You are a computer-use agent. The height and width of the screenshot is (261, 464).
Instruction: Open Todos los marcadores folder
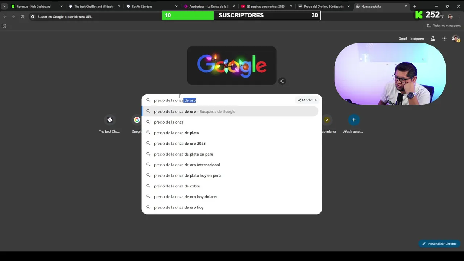tap(444, 26)
